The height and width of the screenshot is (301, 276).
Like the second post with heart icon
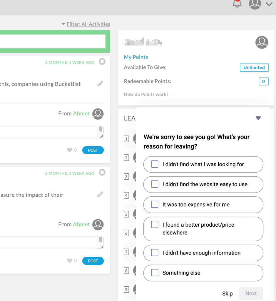pos(70,261)
